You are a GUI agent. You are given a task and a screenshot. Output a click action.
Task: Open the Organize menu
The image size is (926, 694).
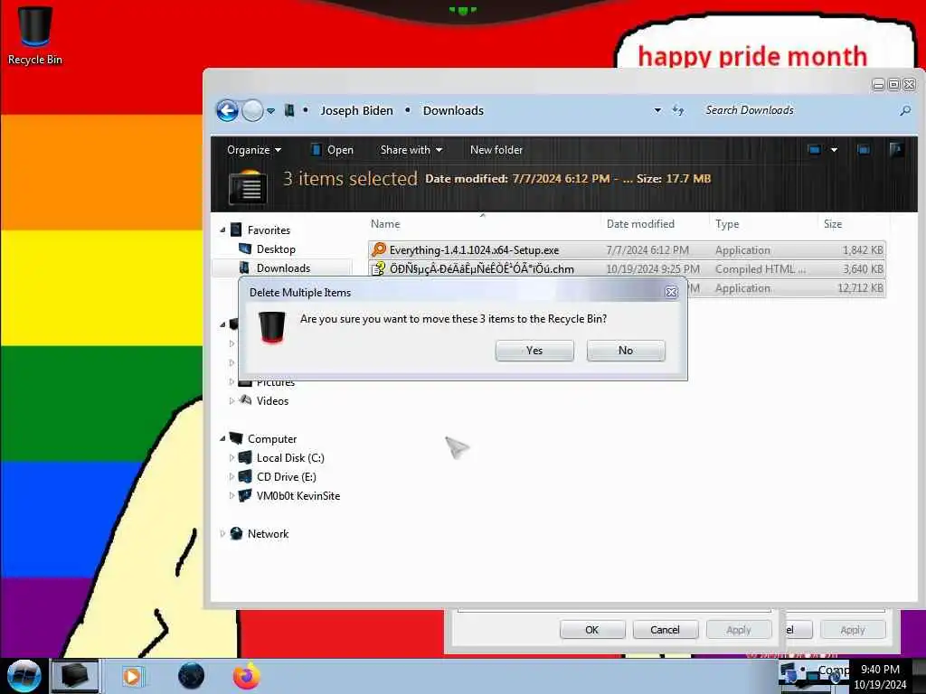click(x=254, y=150)
